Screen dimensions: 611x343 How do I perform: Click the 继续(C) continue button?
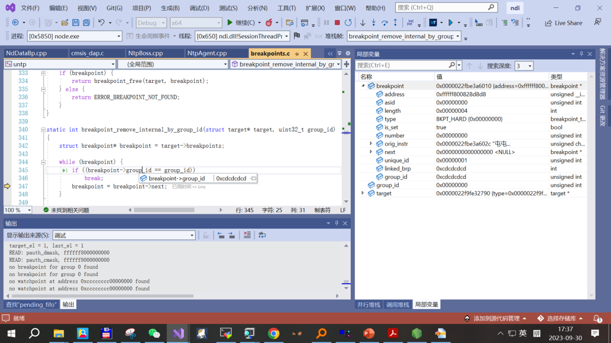(241, 23)
